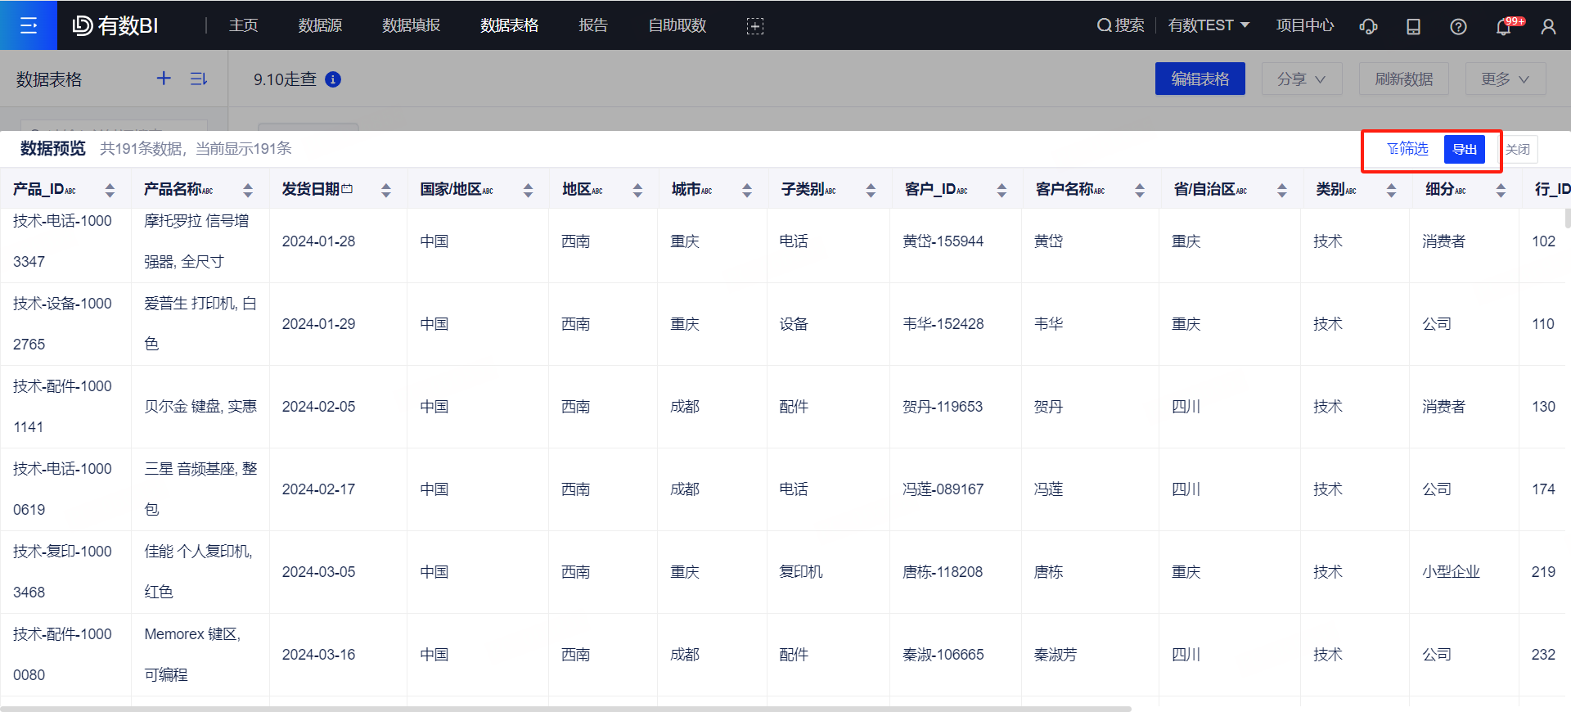
Task: Open the hamburger menu in top-left
Action: point(29,25)
